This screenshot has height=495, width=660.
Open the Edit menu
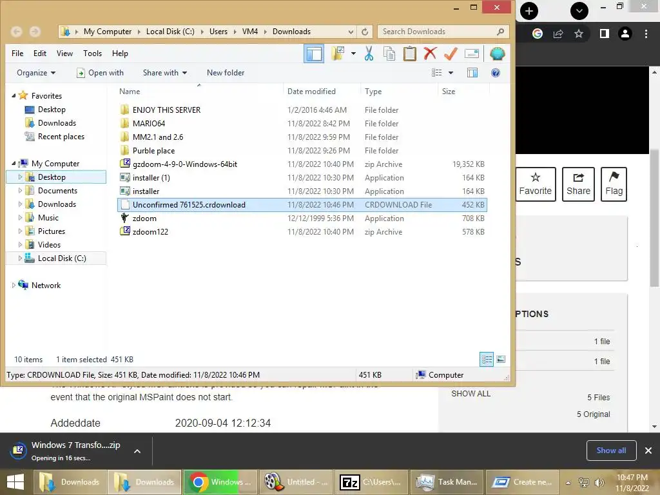point(40,53)
